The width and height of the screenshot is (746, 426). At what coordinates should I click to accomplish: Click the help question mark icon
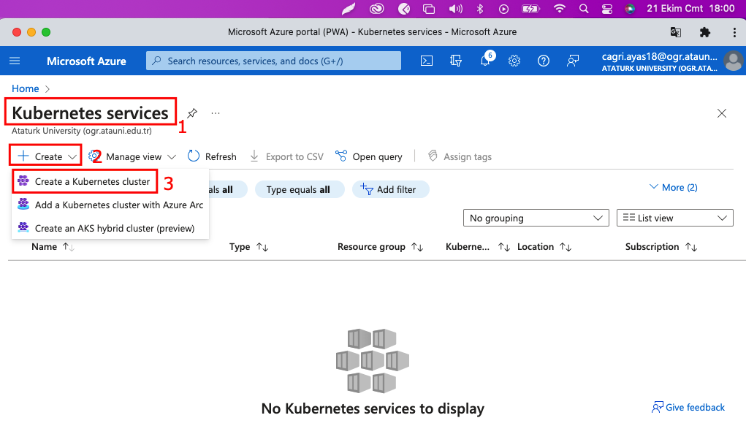(x=543, y=61)
